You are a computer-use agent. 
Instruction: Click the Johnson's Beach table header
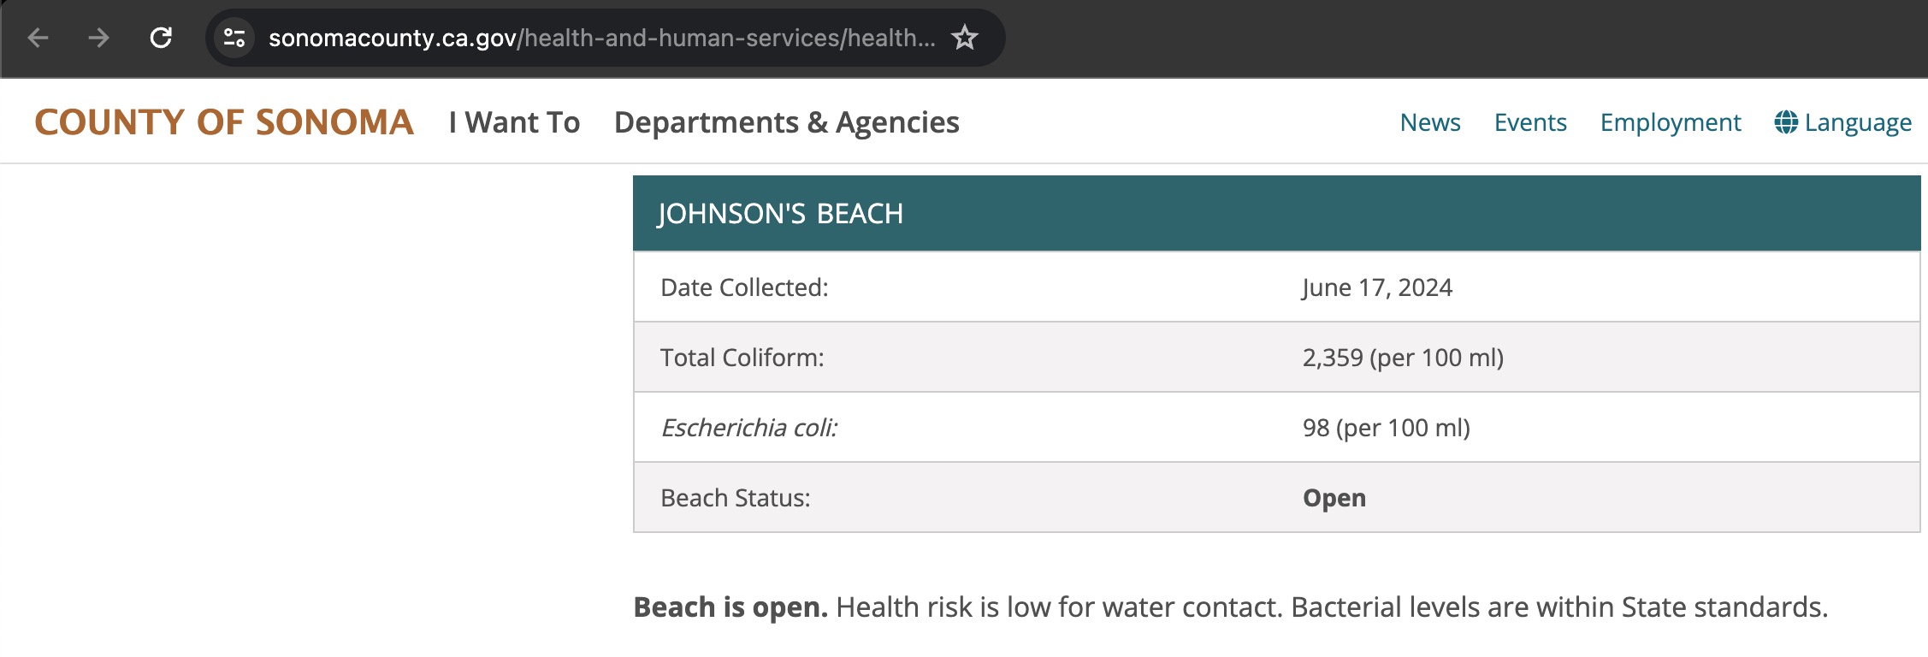click(x=780, y=213)
